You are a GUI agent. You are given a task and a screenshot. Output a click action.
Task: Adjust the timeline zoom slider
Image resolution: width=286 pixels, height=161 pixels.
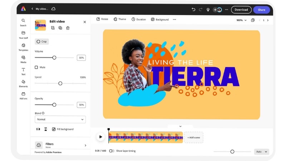coord(232,151)
